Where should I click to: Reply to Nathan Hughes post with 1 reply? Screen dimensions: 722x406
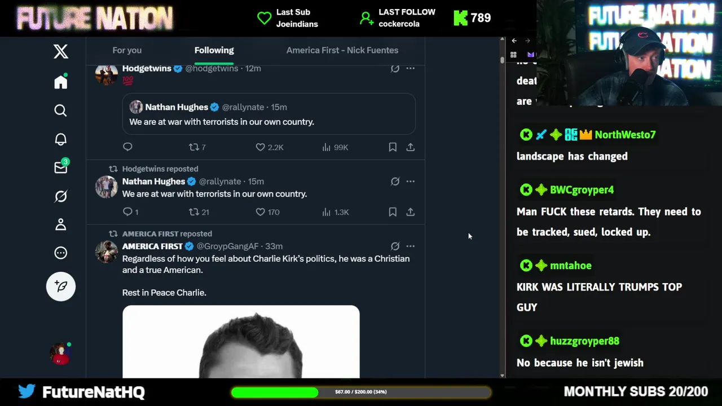(x=130, y=212)
